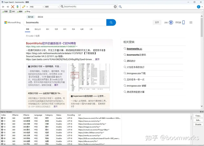Select the row 12 gear icon

coord(2,124)
